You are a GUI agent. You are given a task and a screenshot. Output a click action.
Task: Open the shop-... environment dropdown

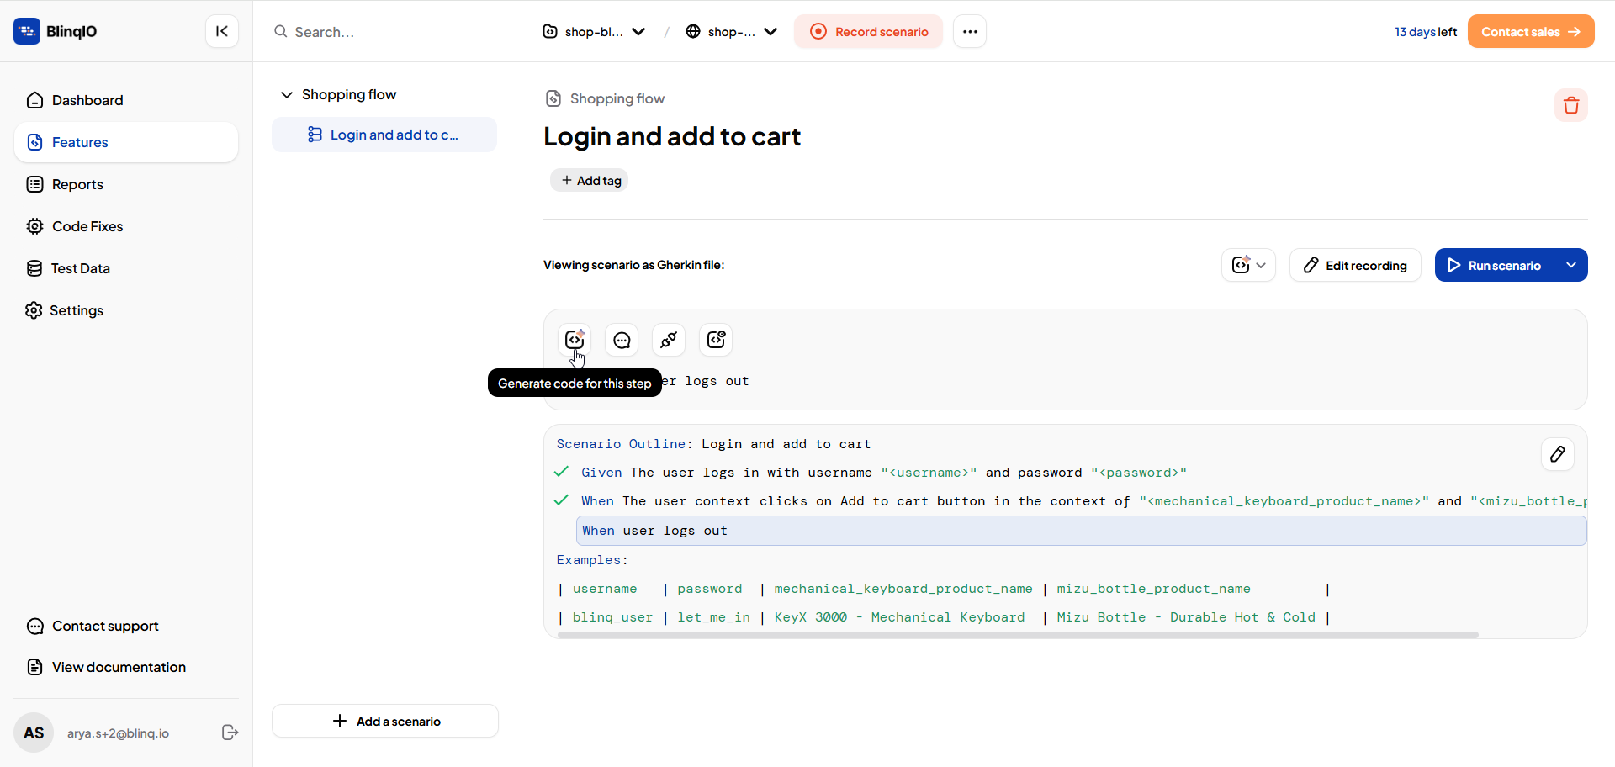point(731,31)
